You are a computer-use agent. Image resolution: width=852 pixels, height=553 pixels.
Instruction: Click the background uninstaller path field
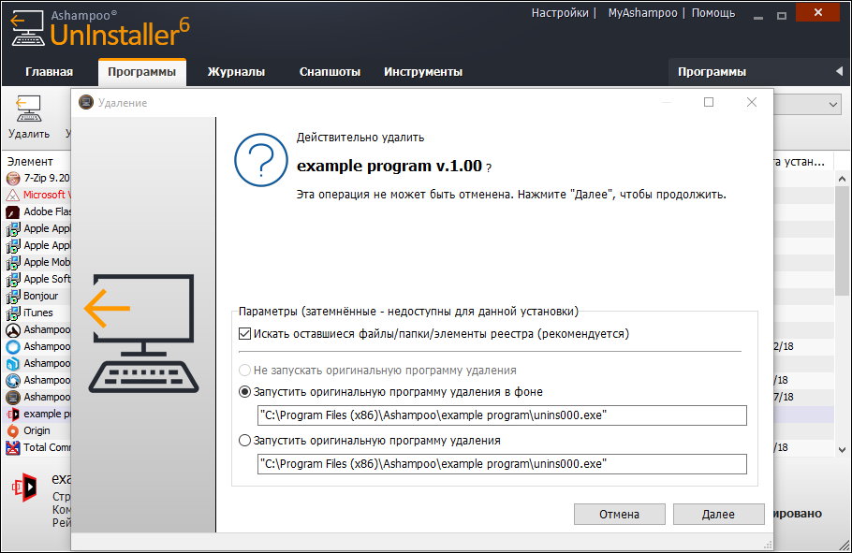[x=502, y=415]
